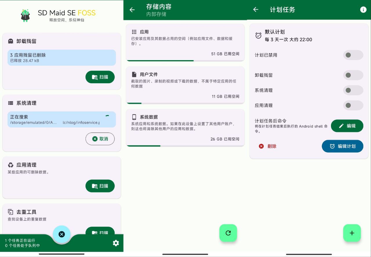This screenshot has width=371, height=257.
Task: Refresh storage with the circular refresh button
Action: 228,233
